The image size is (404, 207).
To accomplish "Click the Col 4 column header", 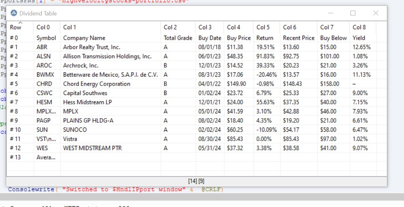I will tap(239, 27).
